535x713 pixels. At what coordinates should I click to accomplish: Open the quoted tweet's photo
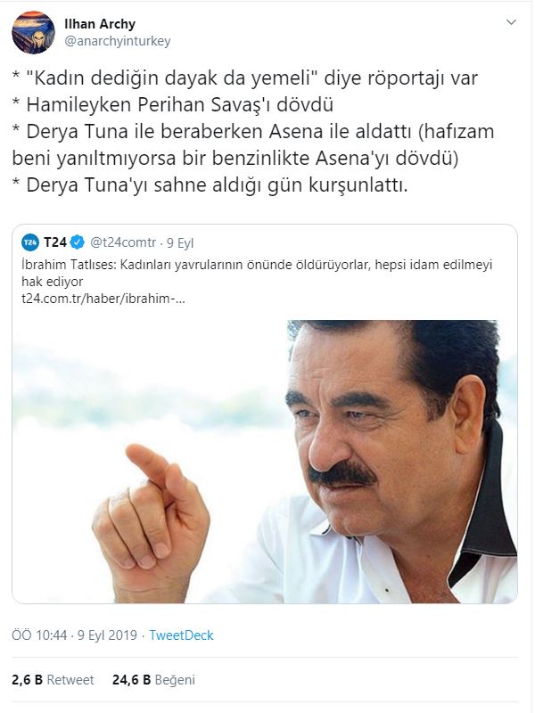pyautogui.click(x=265, y=461)
